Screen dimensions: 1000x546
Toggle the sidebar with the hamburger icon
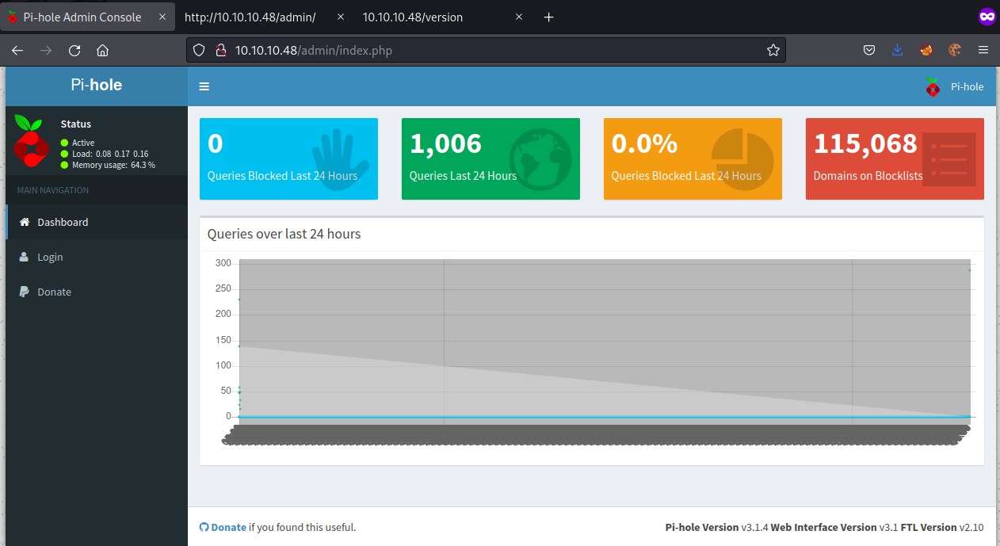(x=204, y=86)
